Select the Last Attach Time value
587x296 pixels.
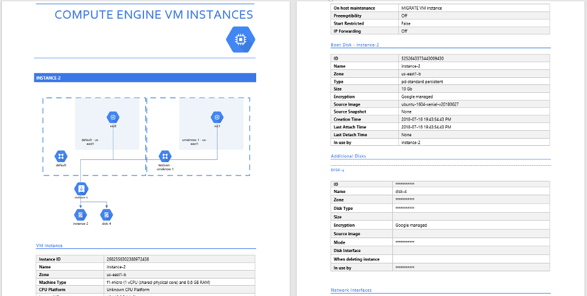tap(425, 127)
